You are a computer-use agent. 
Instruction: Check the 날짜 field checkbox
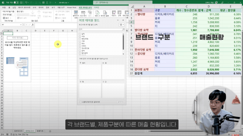click(x=80, y=34)
